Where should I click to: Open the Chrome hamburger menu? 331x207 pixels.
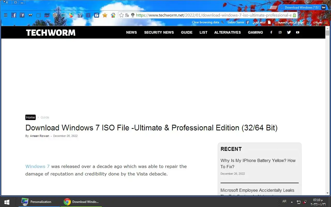[5, 15]
